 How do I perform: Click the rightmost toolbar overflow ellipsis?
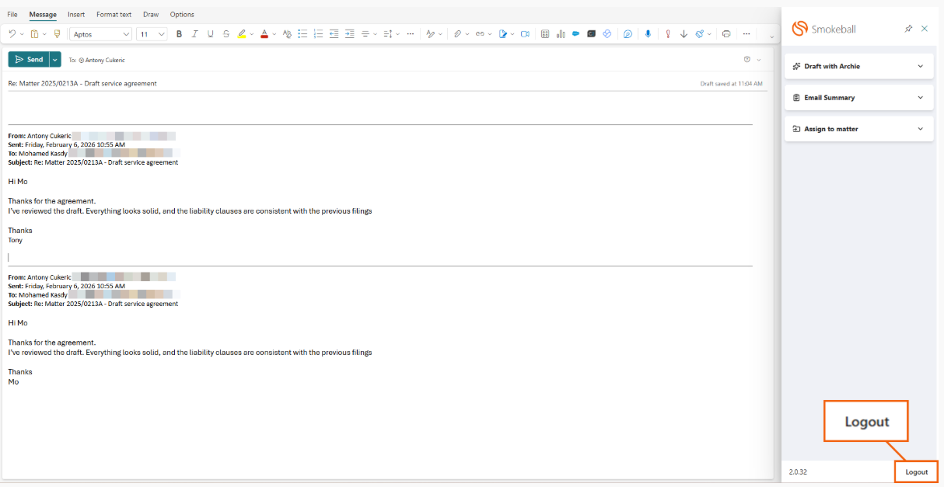pyautogui.click(x=746, y=34)
